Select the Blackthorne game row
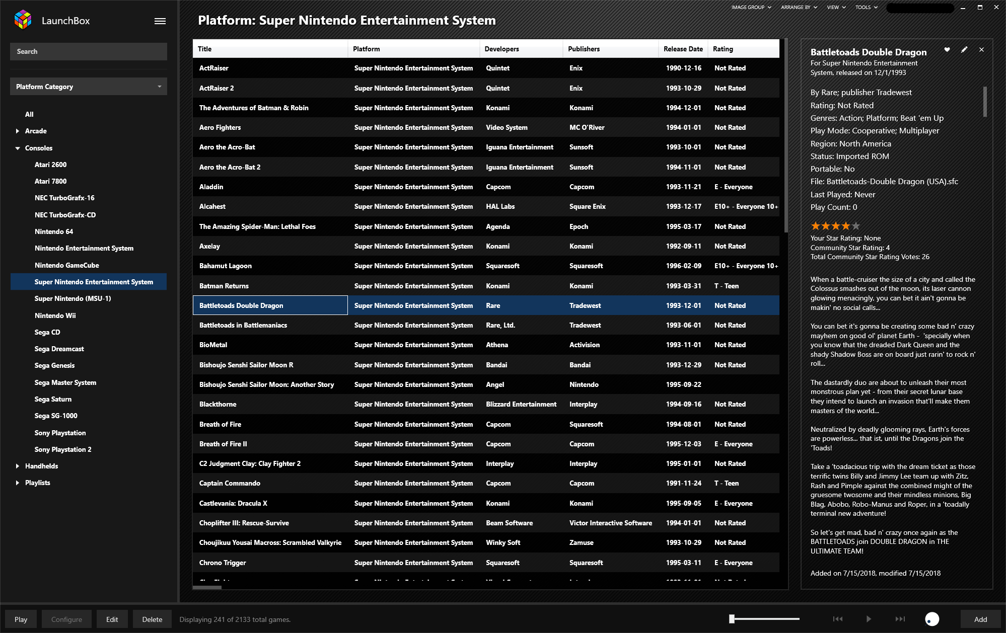 486,404
